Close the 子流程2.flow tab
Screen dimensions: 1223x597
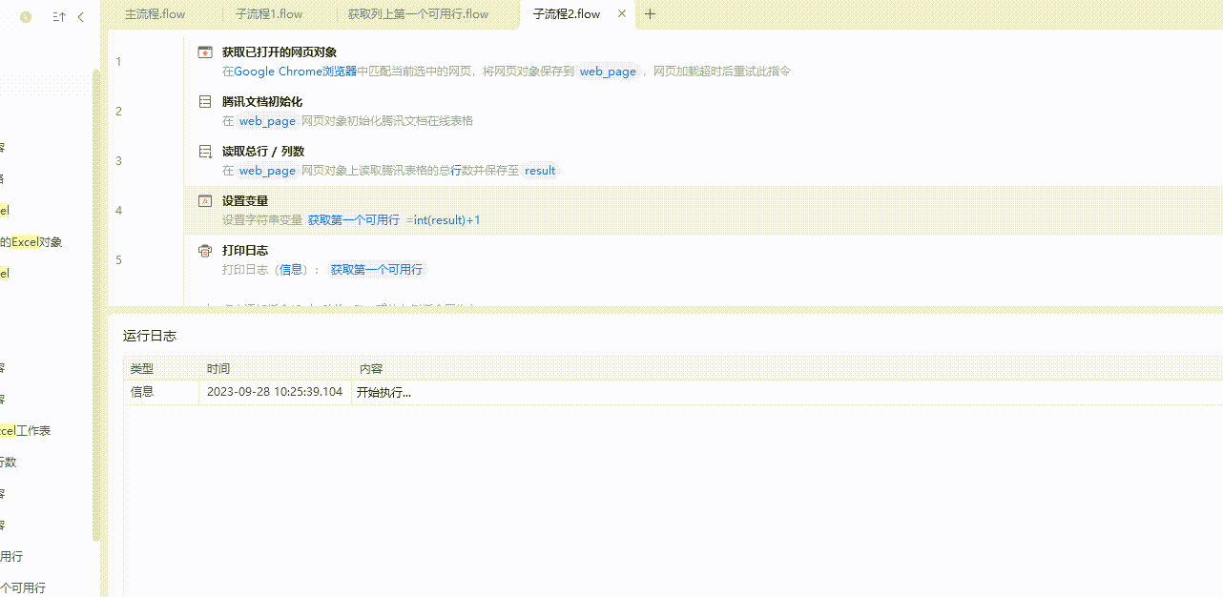click(622, 14)
